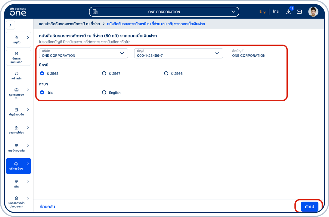Click the ชื่อบัญชี ONE CORPORATION value
The image size is (329, 217).
pos(249,56)
